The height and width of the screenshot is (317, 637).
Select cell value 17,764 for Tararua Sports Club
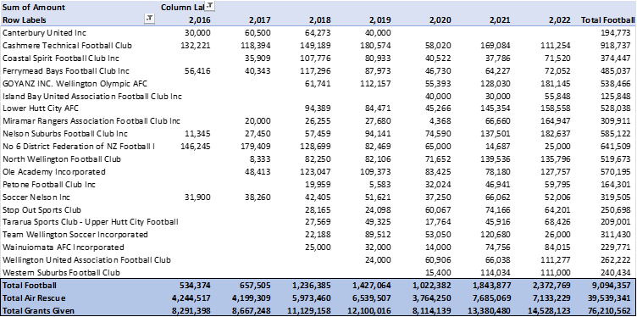pos(439,222)
